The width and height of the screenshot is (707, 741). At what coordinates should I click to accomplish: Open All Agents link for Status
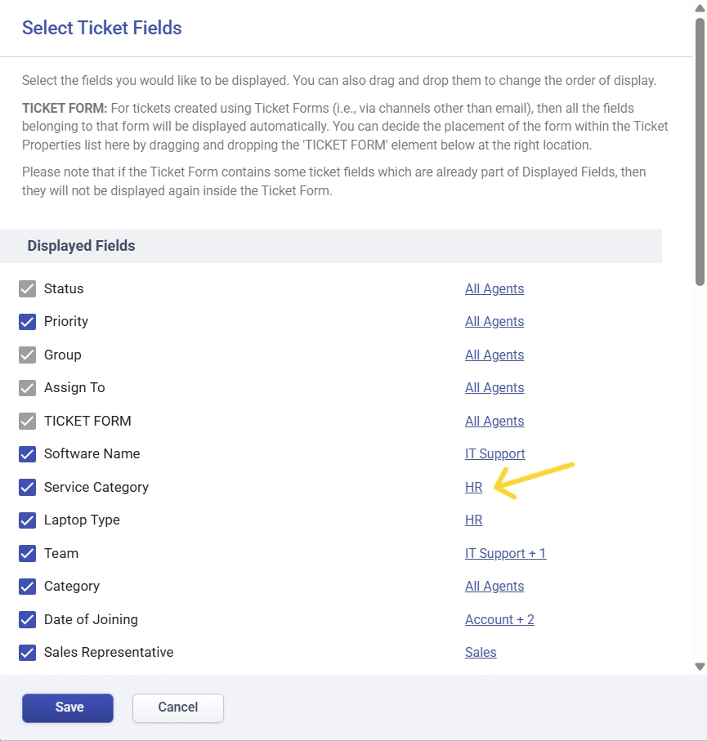[494, 288]
